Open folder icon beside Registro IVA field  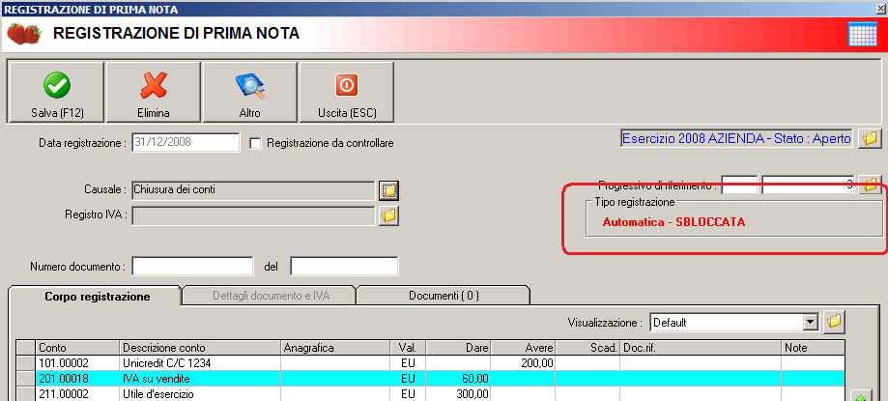pos(388,215)
